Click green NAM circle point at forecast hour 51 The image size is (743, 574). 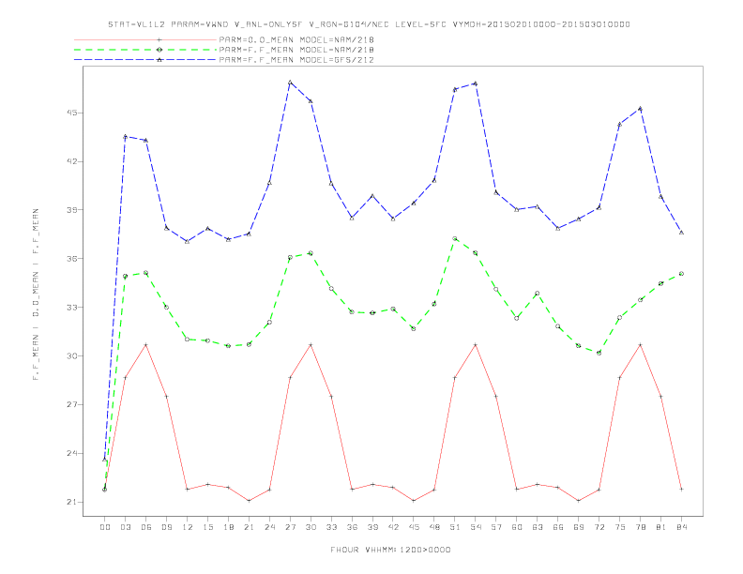[455, 238]
